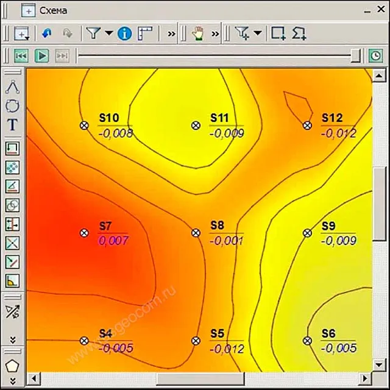
Task: Click the S11 point marker on map
Action: [x=196, y=125]
